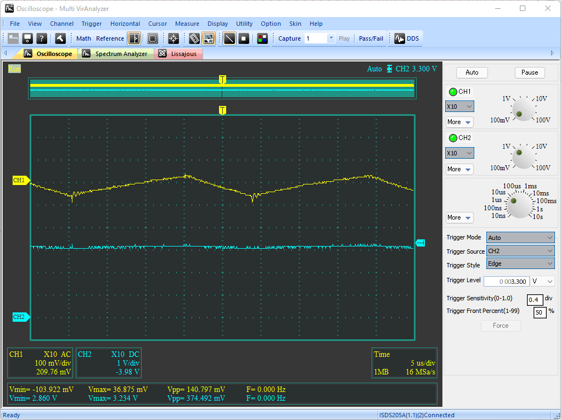Expand the Trigger Mode combo box

pyautogui.click(x=520, y=238)
